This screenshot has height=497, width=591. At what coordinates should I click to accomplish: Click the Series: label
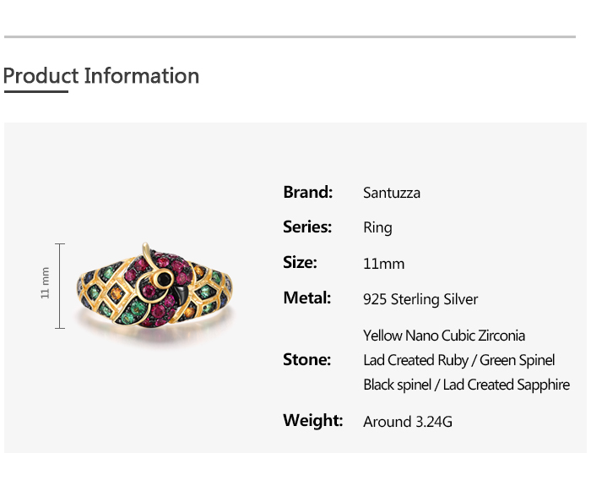[x=307, y=227]
